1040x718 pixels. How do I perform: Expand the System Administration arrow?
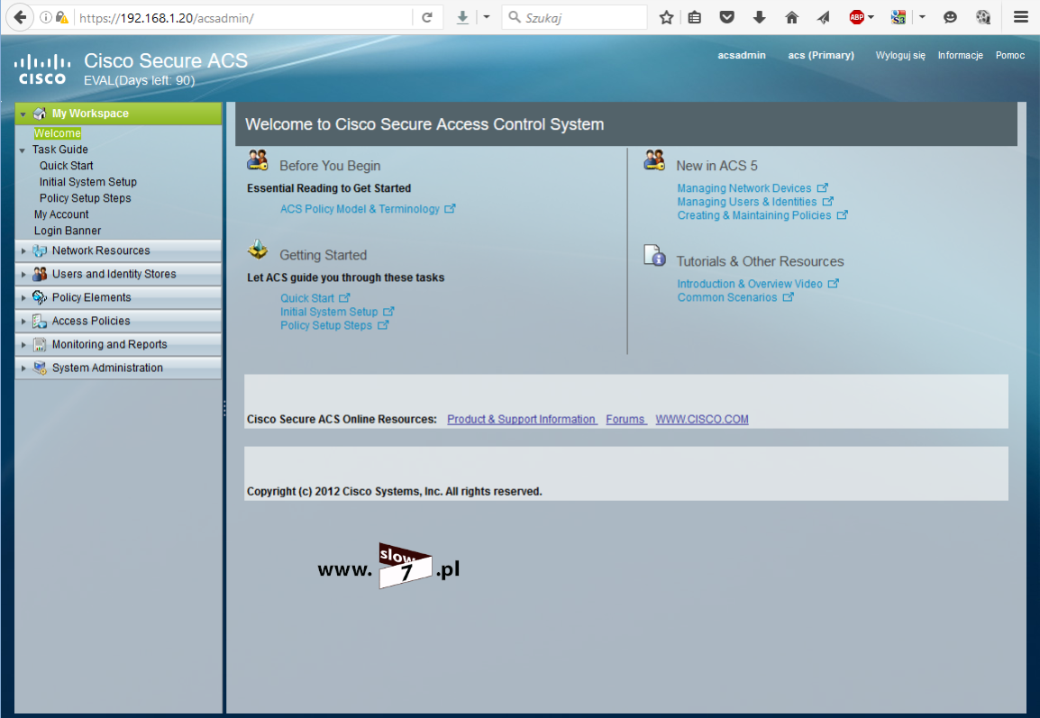point(23,368)
